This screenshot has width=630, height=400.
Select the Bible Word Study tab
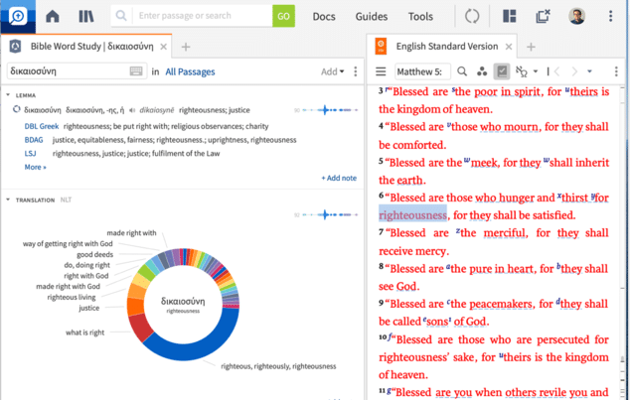(x=91, y=47)
